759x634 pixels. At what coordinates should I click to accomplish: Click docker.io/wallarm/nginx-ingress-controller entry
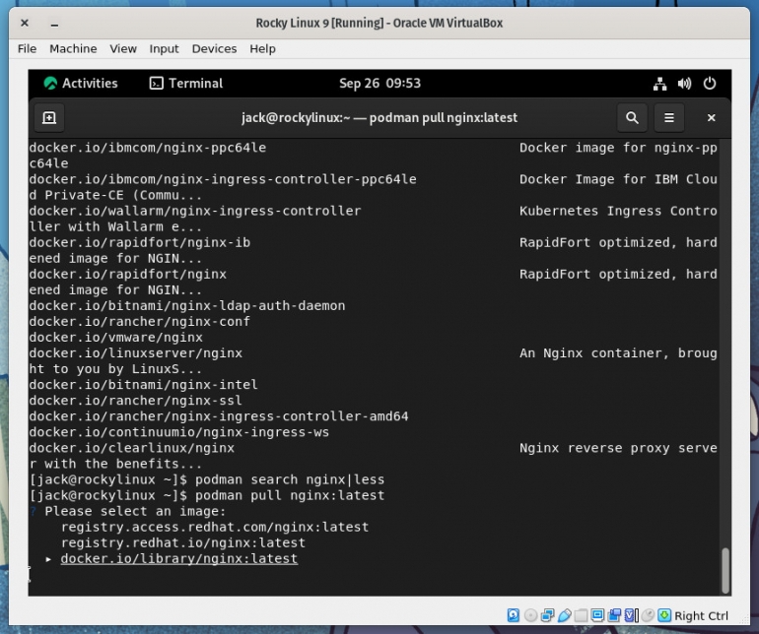tap(195, 211)
